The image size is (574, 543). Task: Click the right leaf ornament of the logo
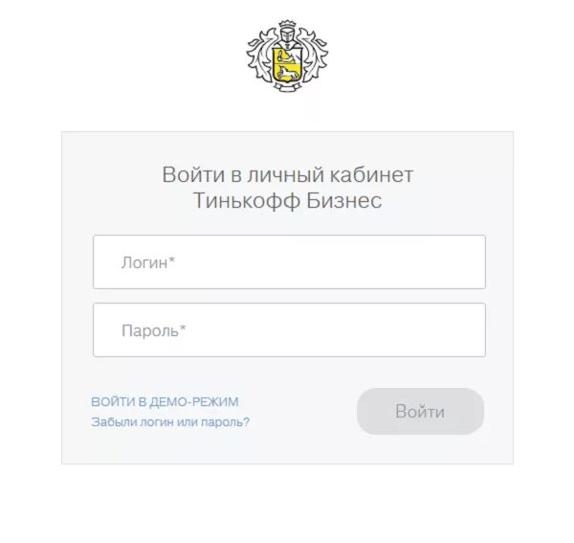[x=314, y=55]
